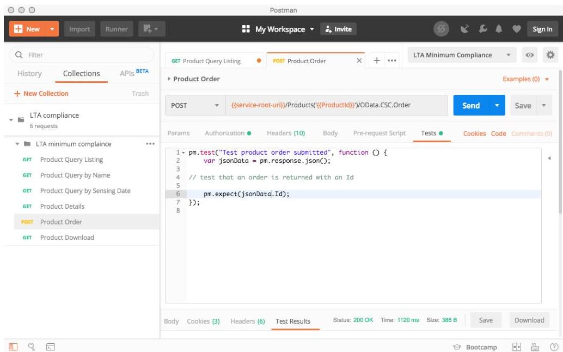Click the environment quick look eye icon
Viewport: 563px width, 352px height.
(x=530, y=55)
